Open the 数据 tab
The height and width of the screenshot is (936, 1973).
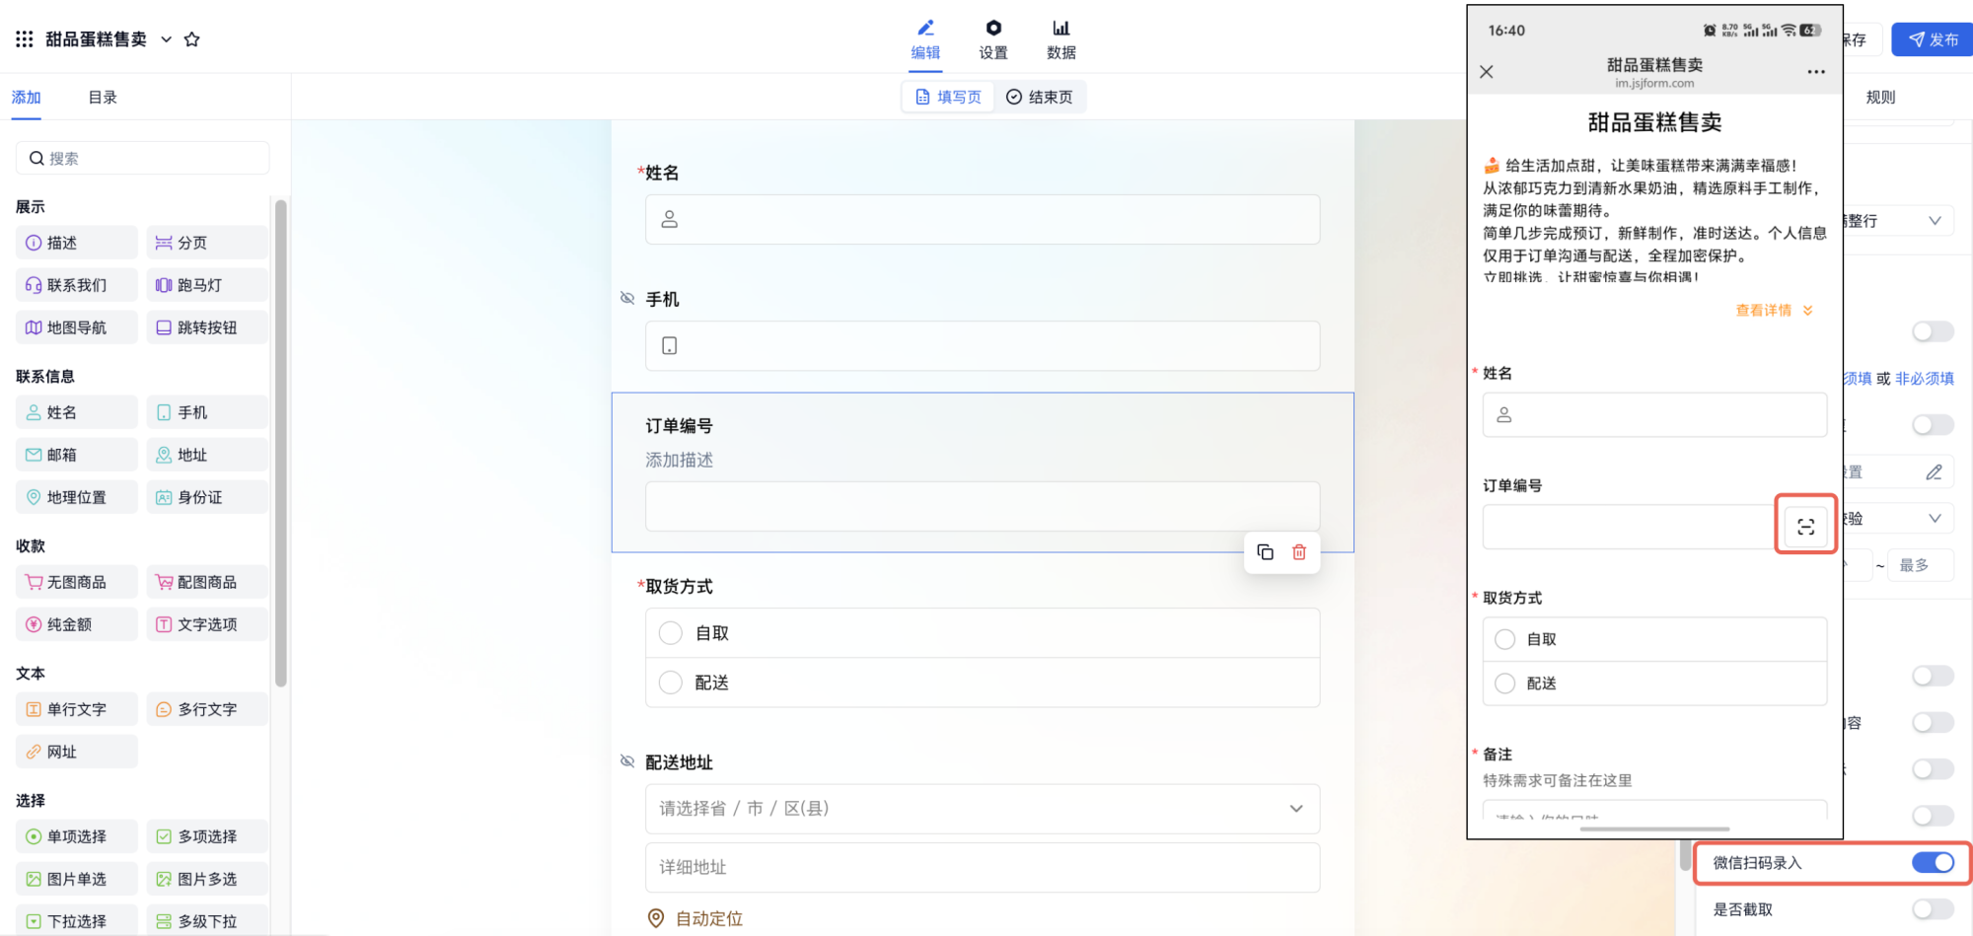pos(1061,39)
